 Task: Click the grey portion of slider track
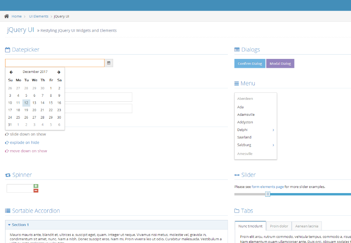click(250, 194)
